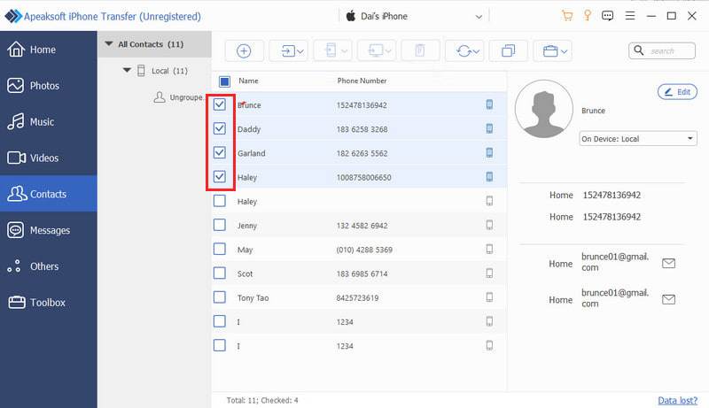The height and width of the screenshot is (408, 709).
Task: Click the delete contact trash icon
Action: pyautogui.click(x=420, y=51)
